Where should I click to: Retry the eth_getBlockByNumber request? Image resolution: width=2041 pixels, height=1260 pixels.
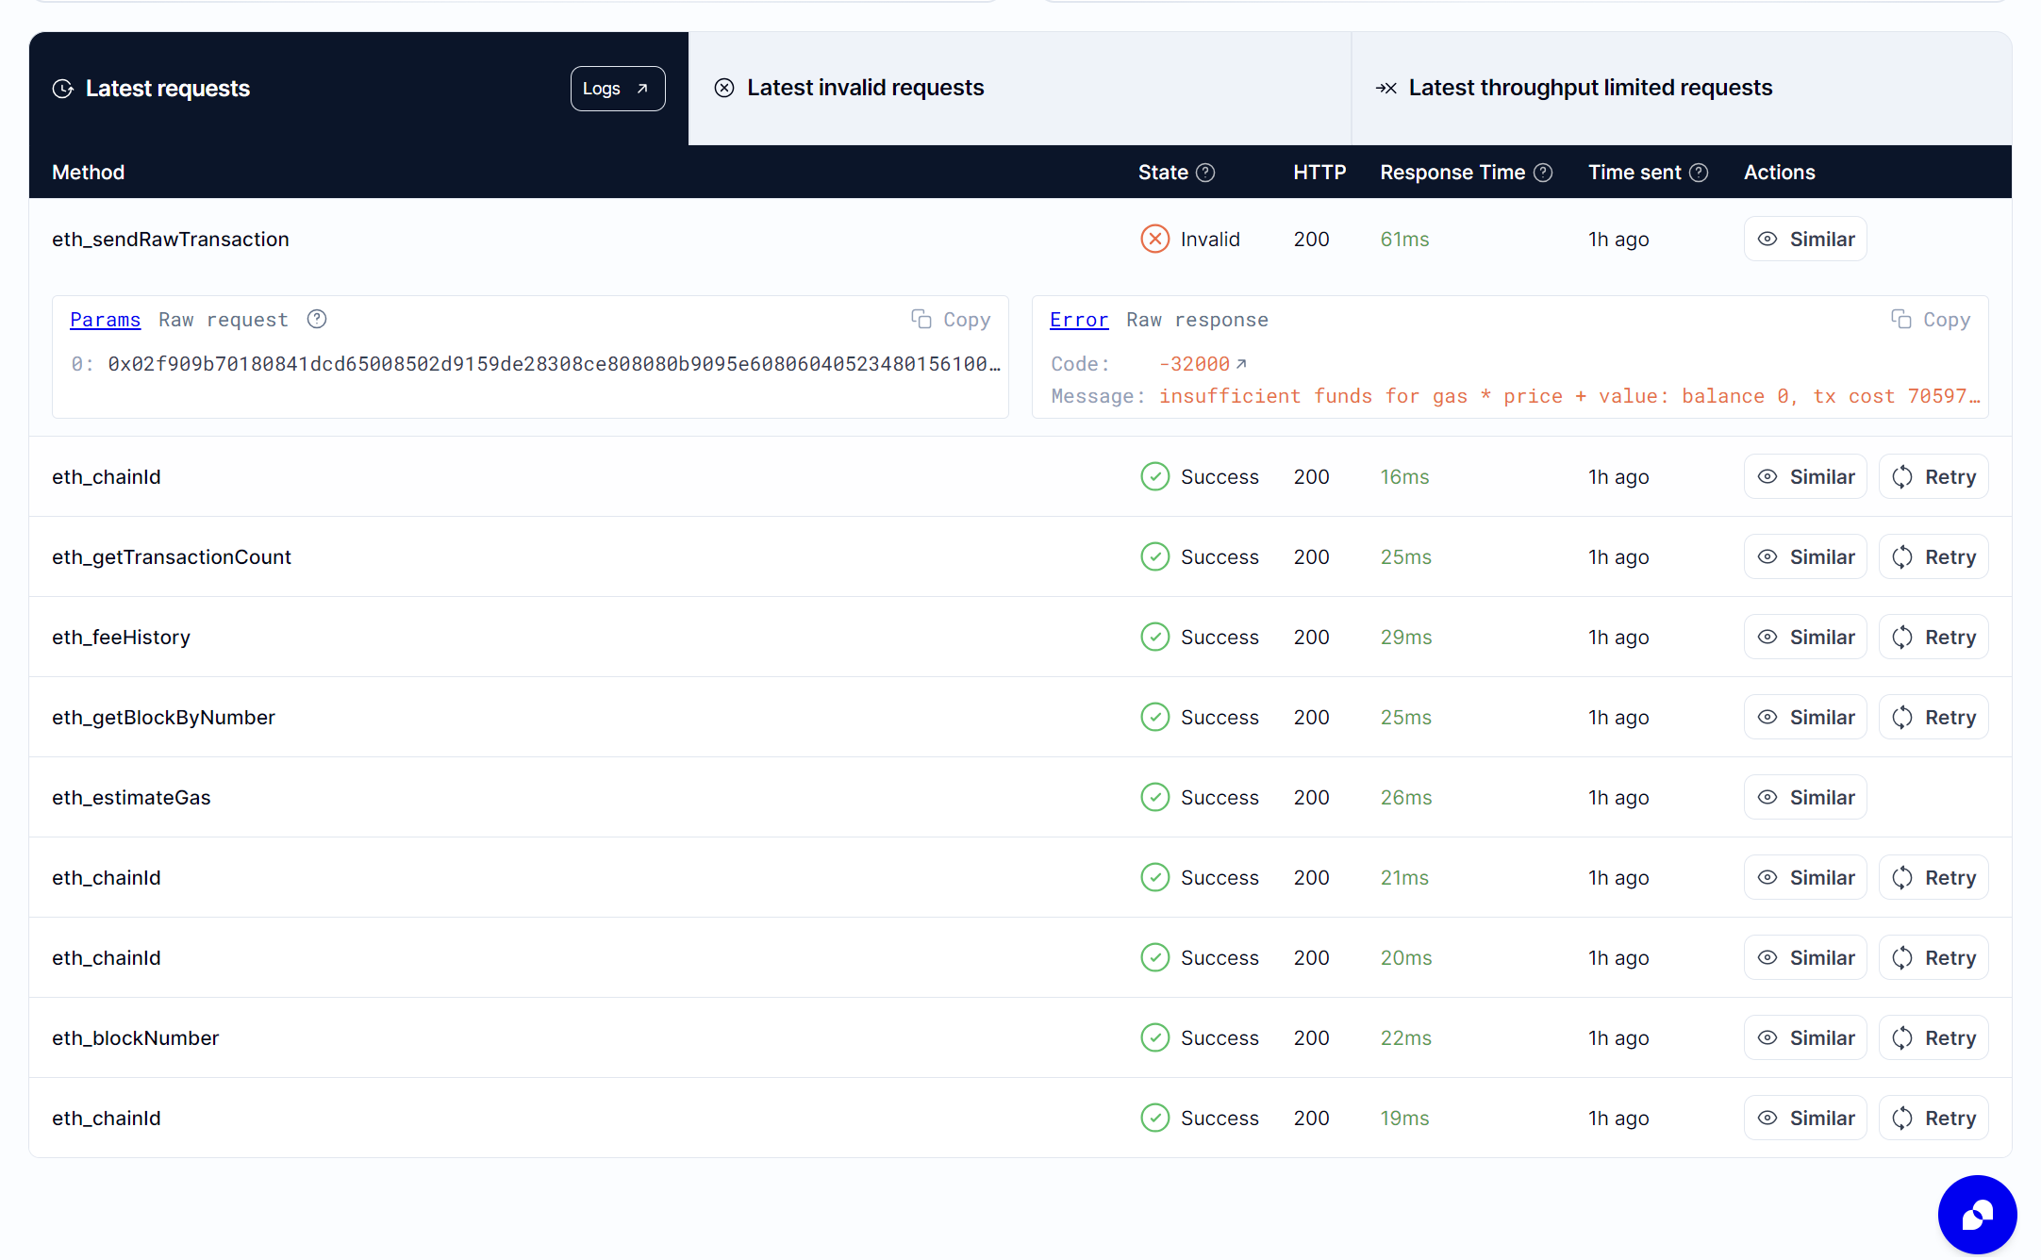pyautogui.click(x=1933, y=717)
